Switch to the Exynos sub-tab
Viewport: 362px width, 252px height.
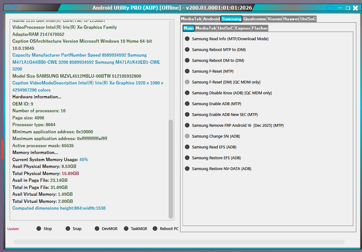243,28
